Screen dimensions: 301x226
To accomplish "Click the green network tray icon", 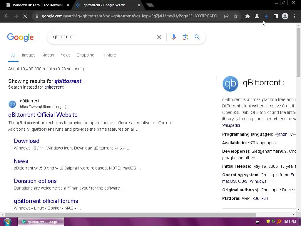I will 274,222.
